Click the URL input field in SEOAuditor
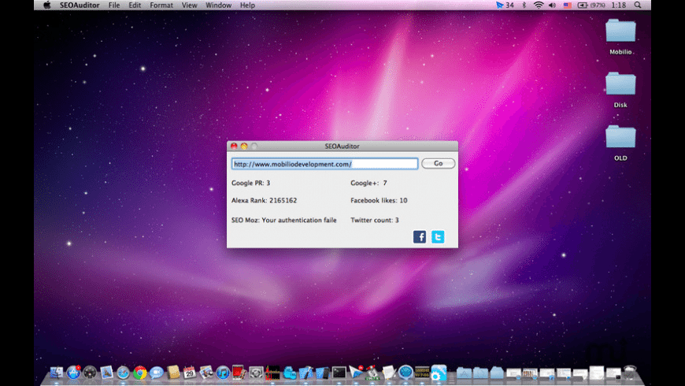 (x=324, y=164)
